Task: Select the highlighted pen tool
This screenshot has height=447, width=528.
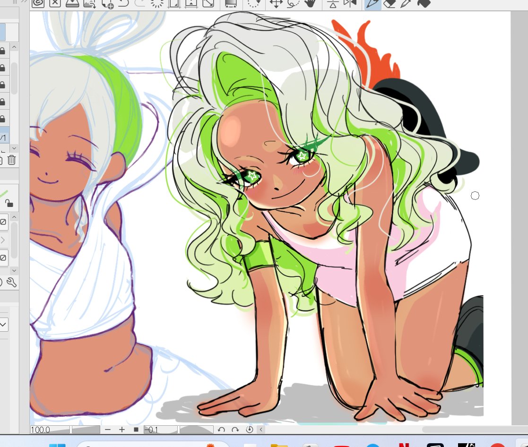Action: coord(372,4)
